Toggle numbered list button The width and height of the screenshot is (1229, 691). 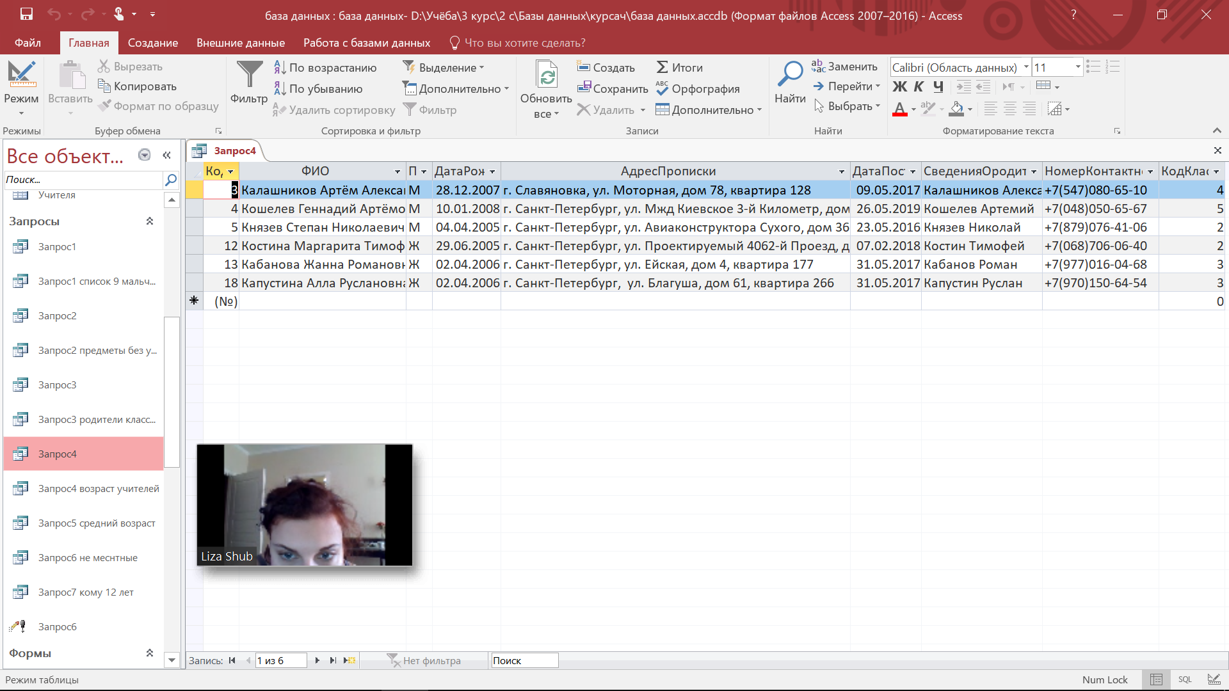coord(1113,67)
